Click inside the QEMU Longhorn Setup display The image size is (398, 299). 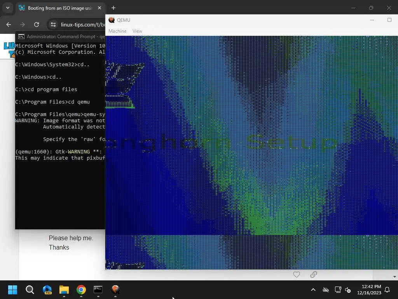coord(251,152)
